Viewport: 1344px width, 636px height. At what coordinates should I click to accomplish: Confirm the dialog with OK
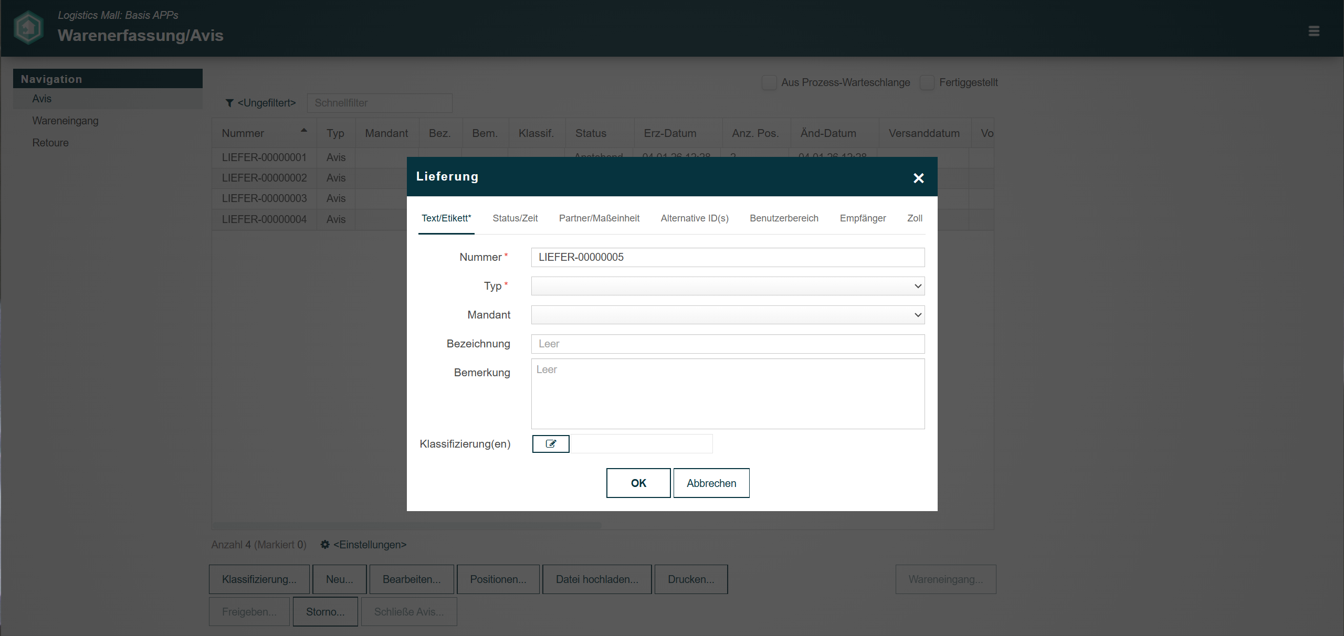(638, 483)
